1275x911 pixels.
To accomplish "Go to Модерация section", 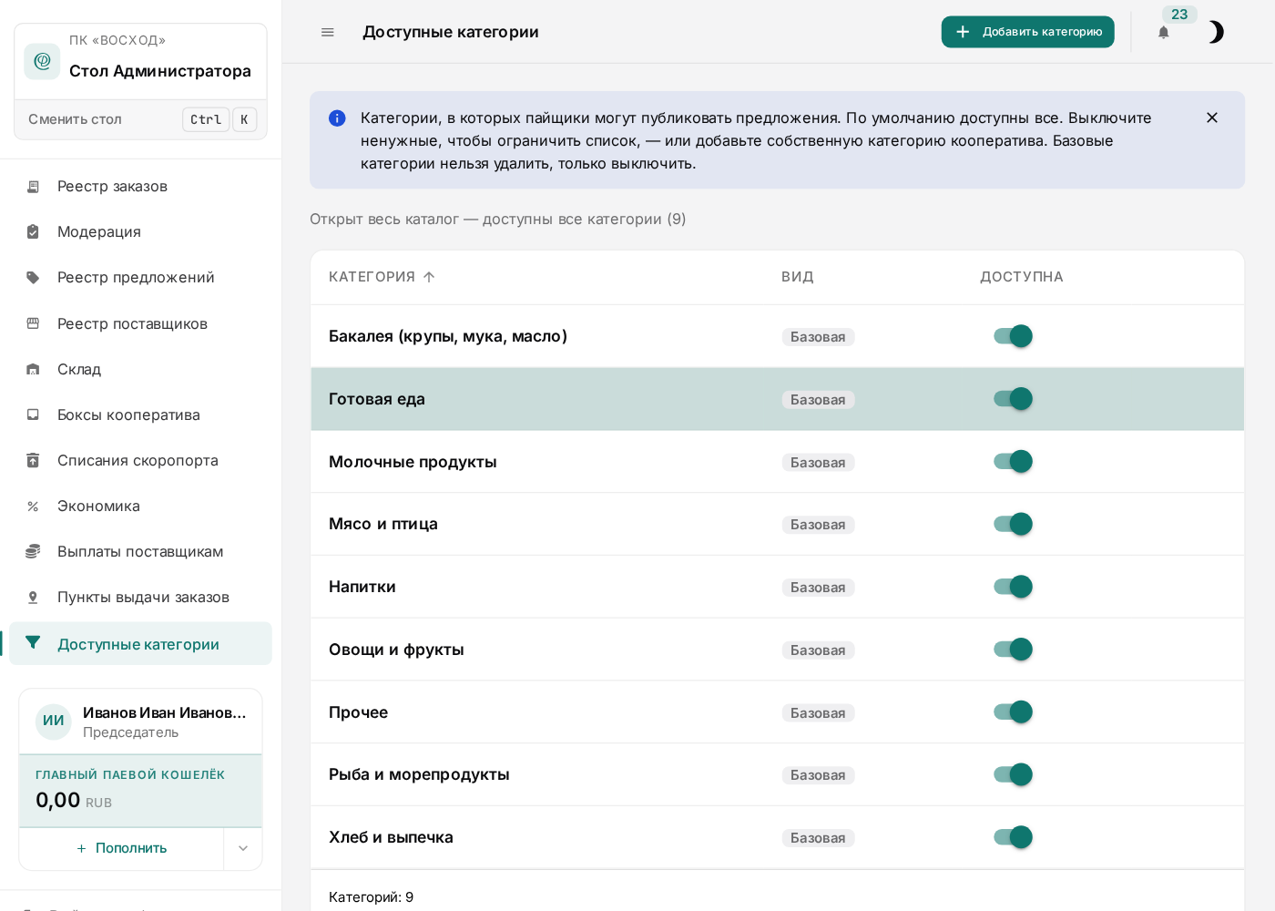I will tap(140, 232).
